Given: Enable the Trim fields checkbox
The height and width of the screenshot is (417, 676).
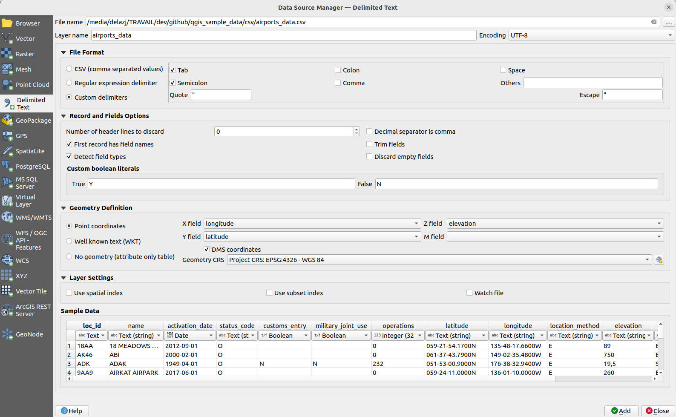Looking at the screenshot, I should coord(369,144).
